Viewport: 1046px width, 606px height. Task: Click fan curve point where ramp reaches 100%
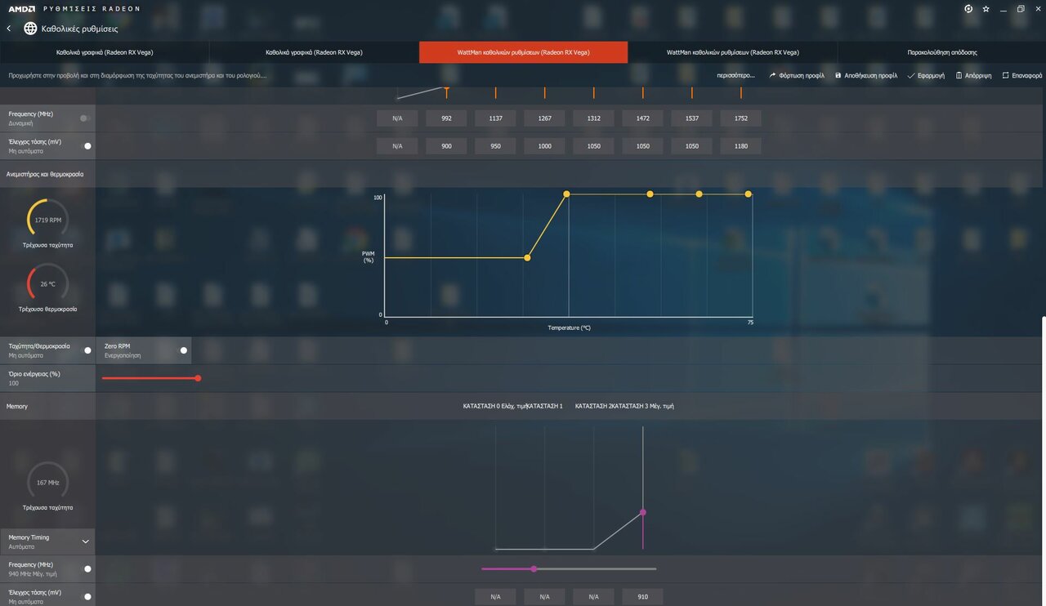[566, 194]
